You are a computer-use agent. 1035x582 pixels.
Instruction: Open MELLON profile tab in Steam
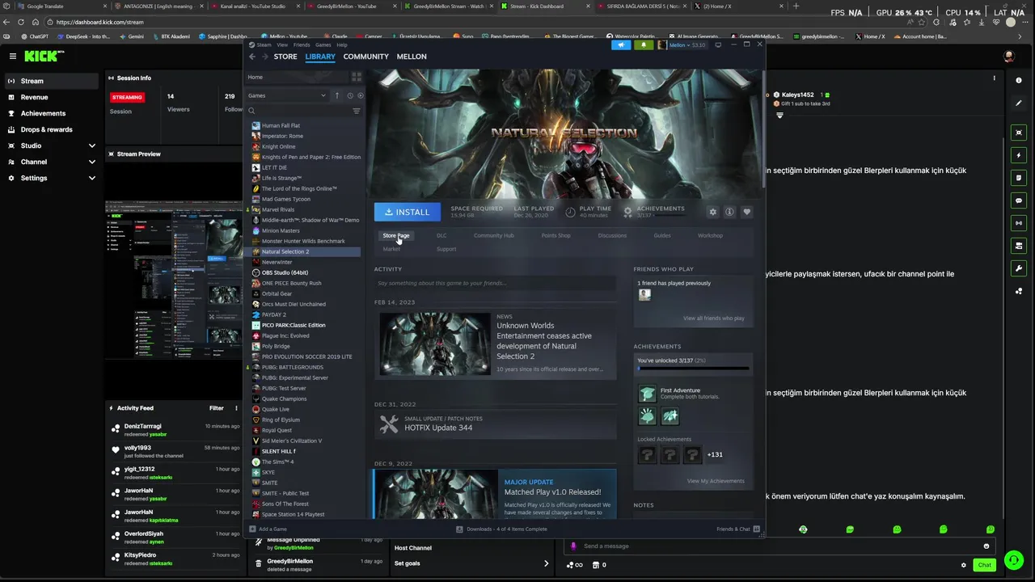click(412, 57)
